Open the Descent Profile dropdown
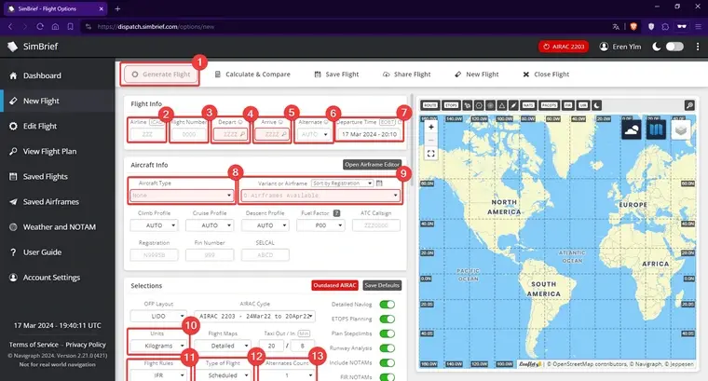This screenshot has height=381, width=708. pos(265,225)
